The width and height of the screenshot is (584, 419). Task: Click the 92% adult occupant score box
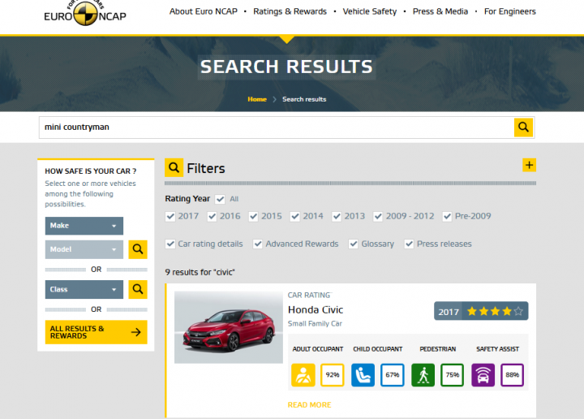(x=333, y=375)
